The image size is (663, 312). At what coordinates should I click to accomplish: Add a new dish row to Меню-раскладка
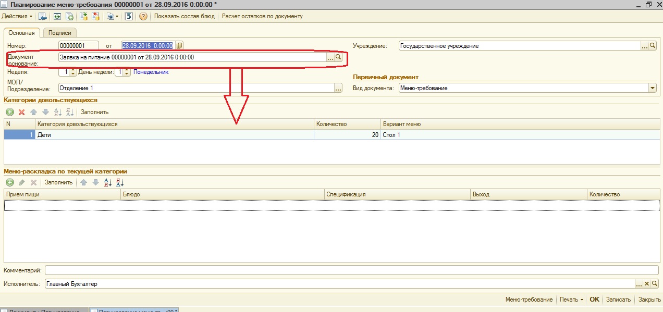coord(10,183)
